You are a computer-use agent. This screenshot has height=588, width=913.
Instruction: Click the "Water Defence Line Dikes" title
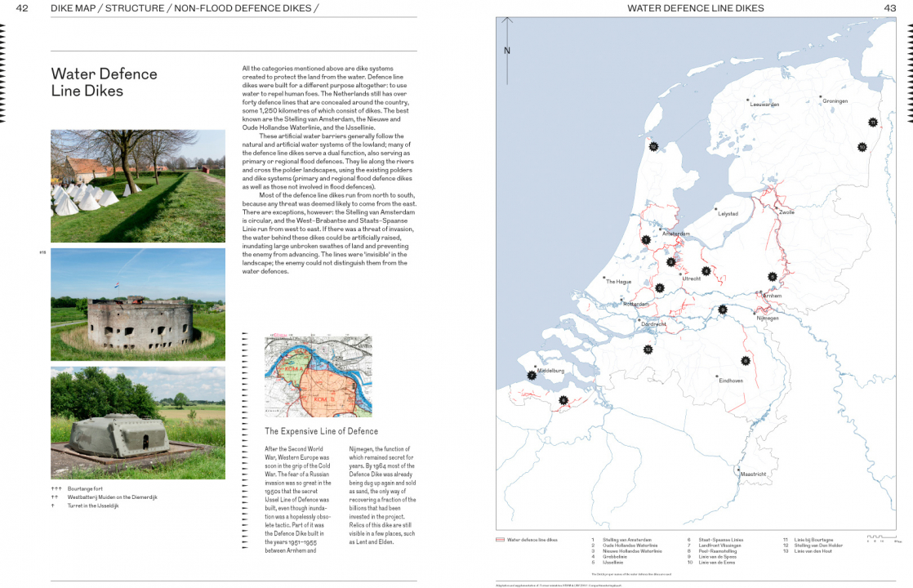tap(104, 82)
